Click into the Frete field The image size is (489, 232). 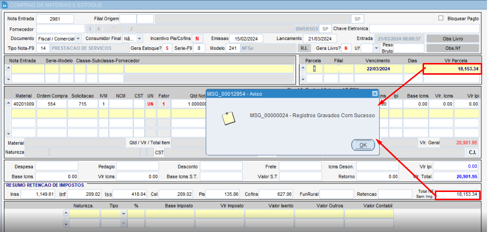[x=300, y=167]
